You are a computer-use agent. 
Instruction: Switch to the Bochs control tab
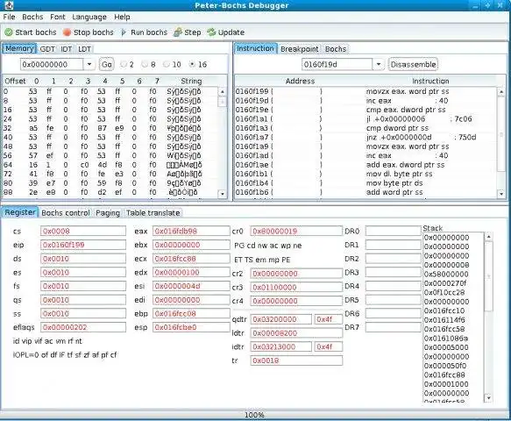pyautogui.click(x=66, y=213)
